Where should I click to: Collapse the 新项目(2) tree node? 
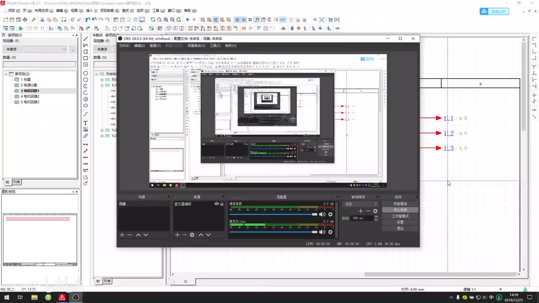6,74
